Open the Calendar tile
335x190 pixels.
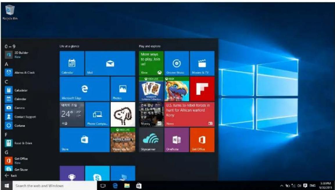pos(72,63)
